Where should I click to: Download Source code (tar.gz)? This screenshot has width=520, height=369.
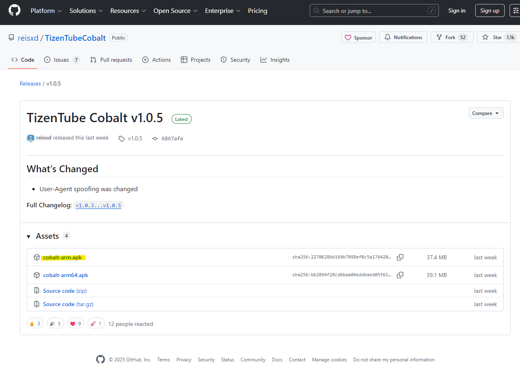[68, 304]
